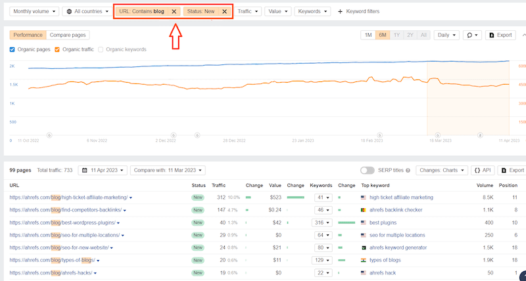Switch to the Performance tab
Image resolution: width=526 pixels, height=281 pixels.
[28, 35]
